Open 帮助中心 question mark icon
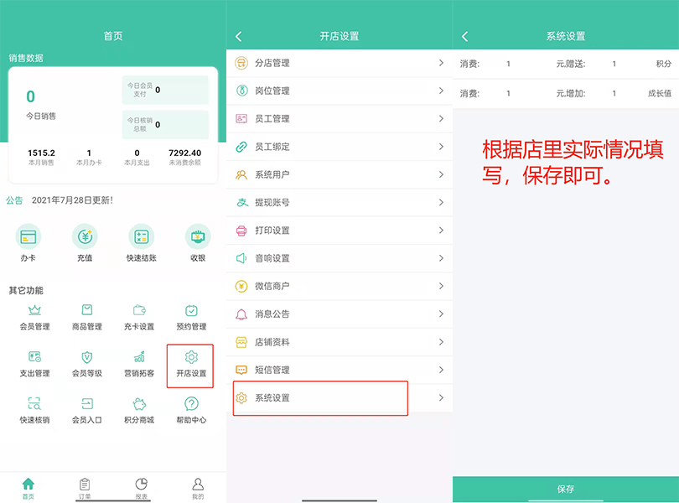 pyautogui.click(x=191, y=404)
